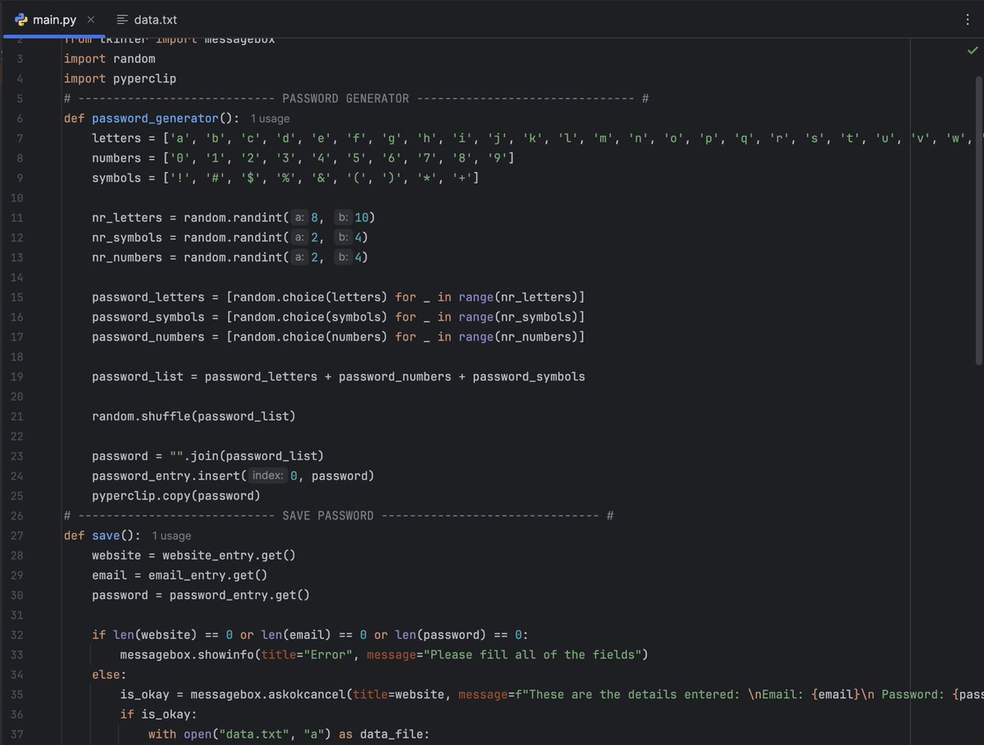Click the save function name

click(x=106, y=535)
